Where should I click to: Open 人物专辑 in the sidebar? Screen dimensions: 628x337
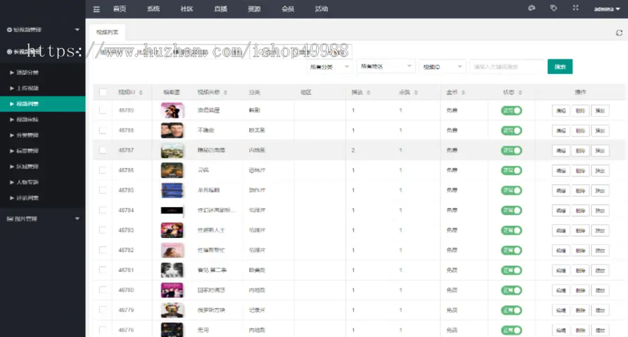pyautogui.click(x=43, y=182)
